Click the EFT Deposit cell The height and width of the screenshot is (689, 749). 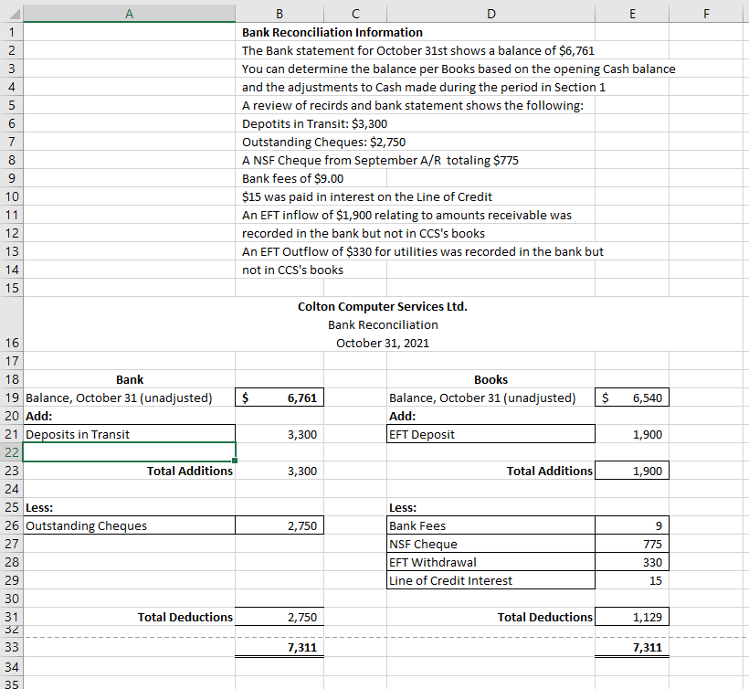491,434
